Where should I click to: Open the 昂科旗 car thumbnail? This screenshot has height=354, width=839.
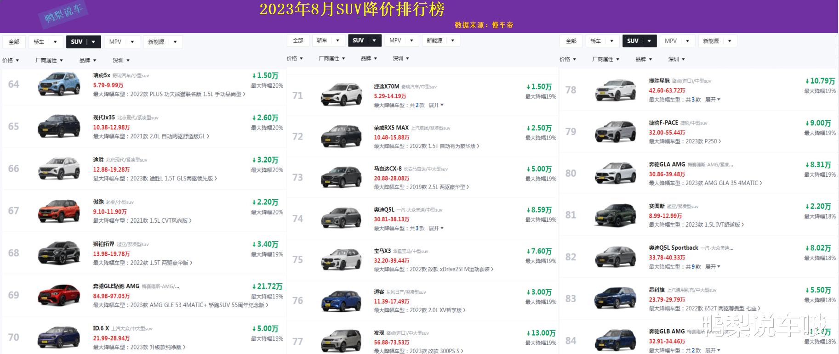(x=616, y=298)
